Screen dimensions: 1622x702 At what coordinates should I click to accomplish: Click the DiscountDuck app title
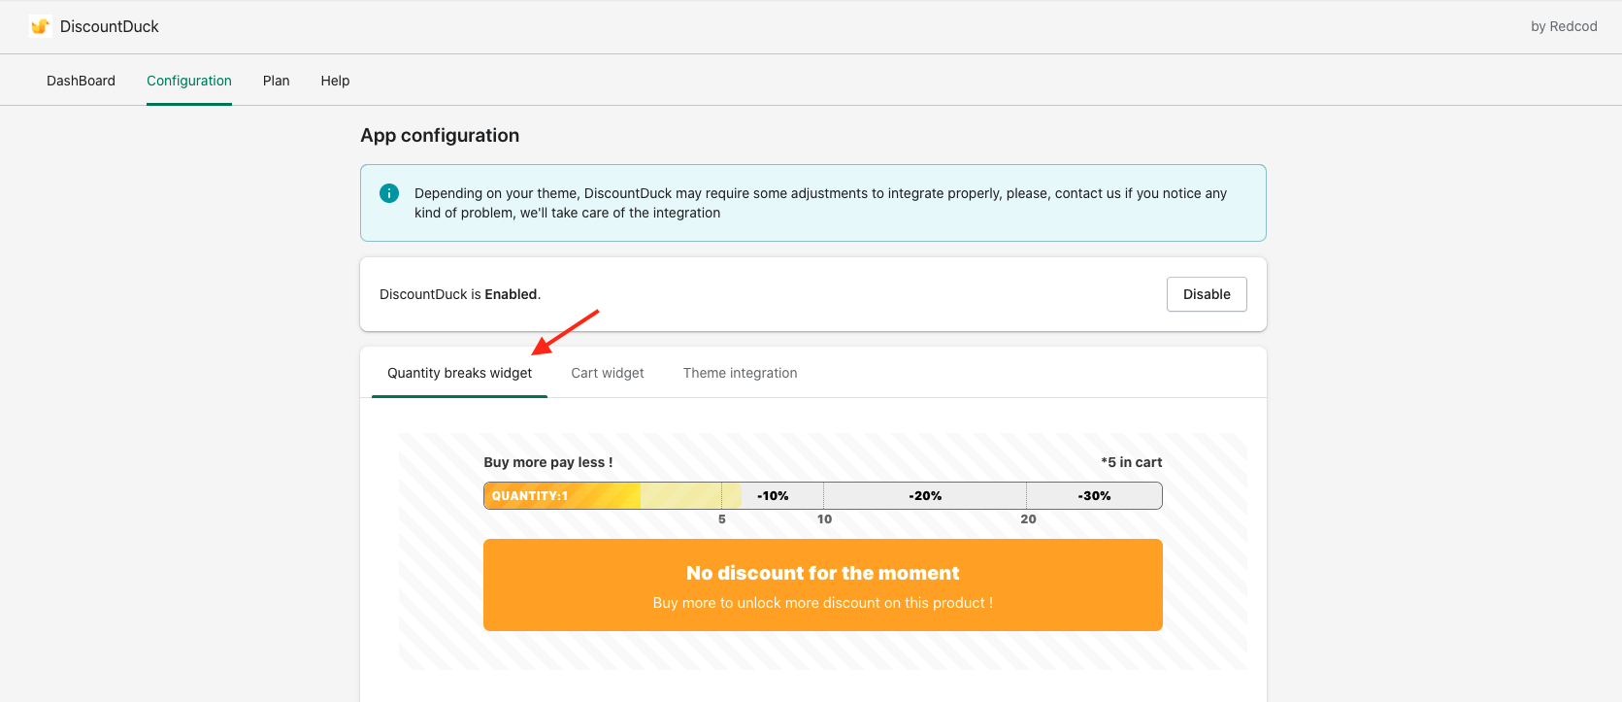tap(110, 26)
